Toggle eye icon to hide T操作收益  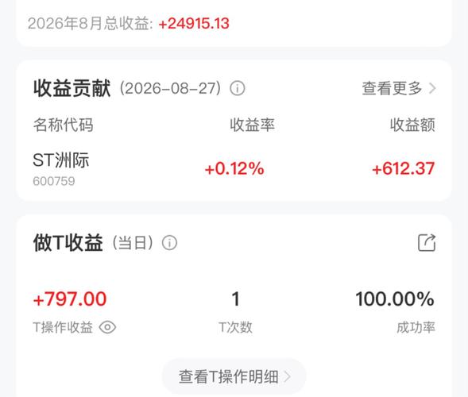[107, 327]
